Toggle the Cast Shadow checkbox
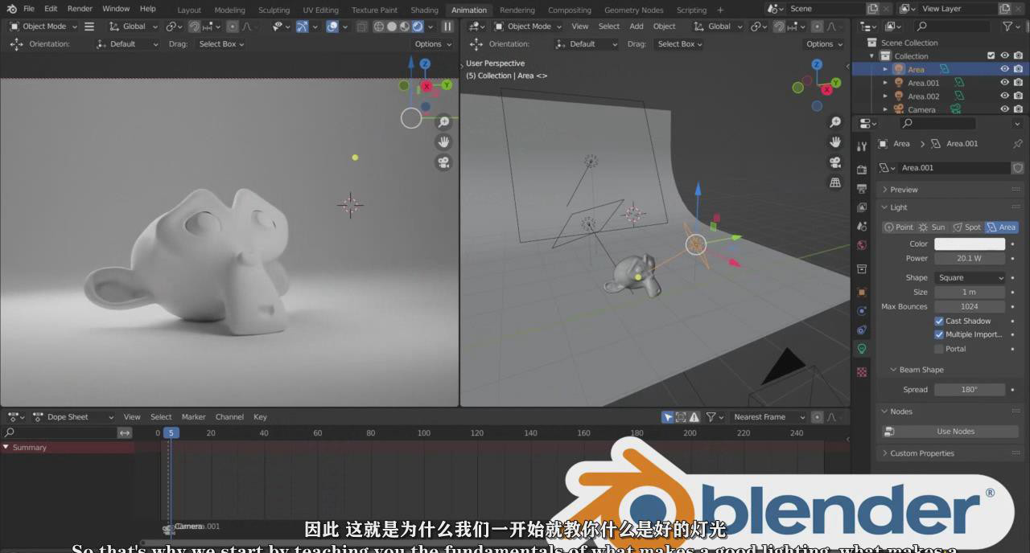This screenshot has height=553, width=1030. point(939,321)
